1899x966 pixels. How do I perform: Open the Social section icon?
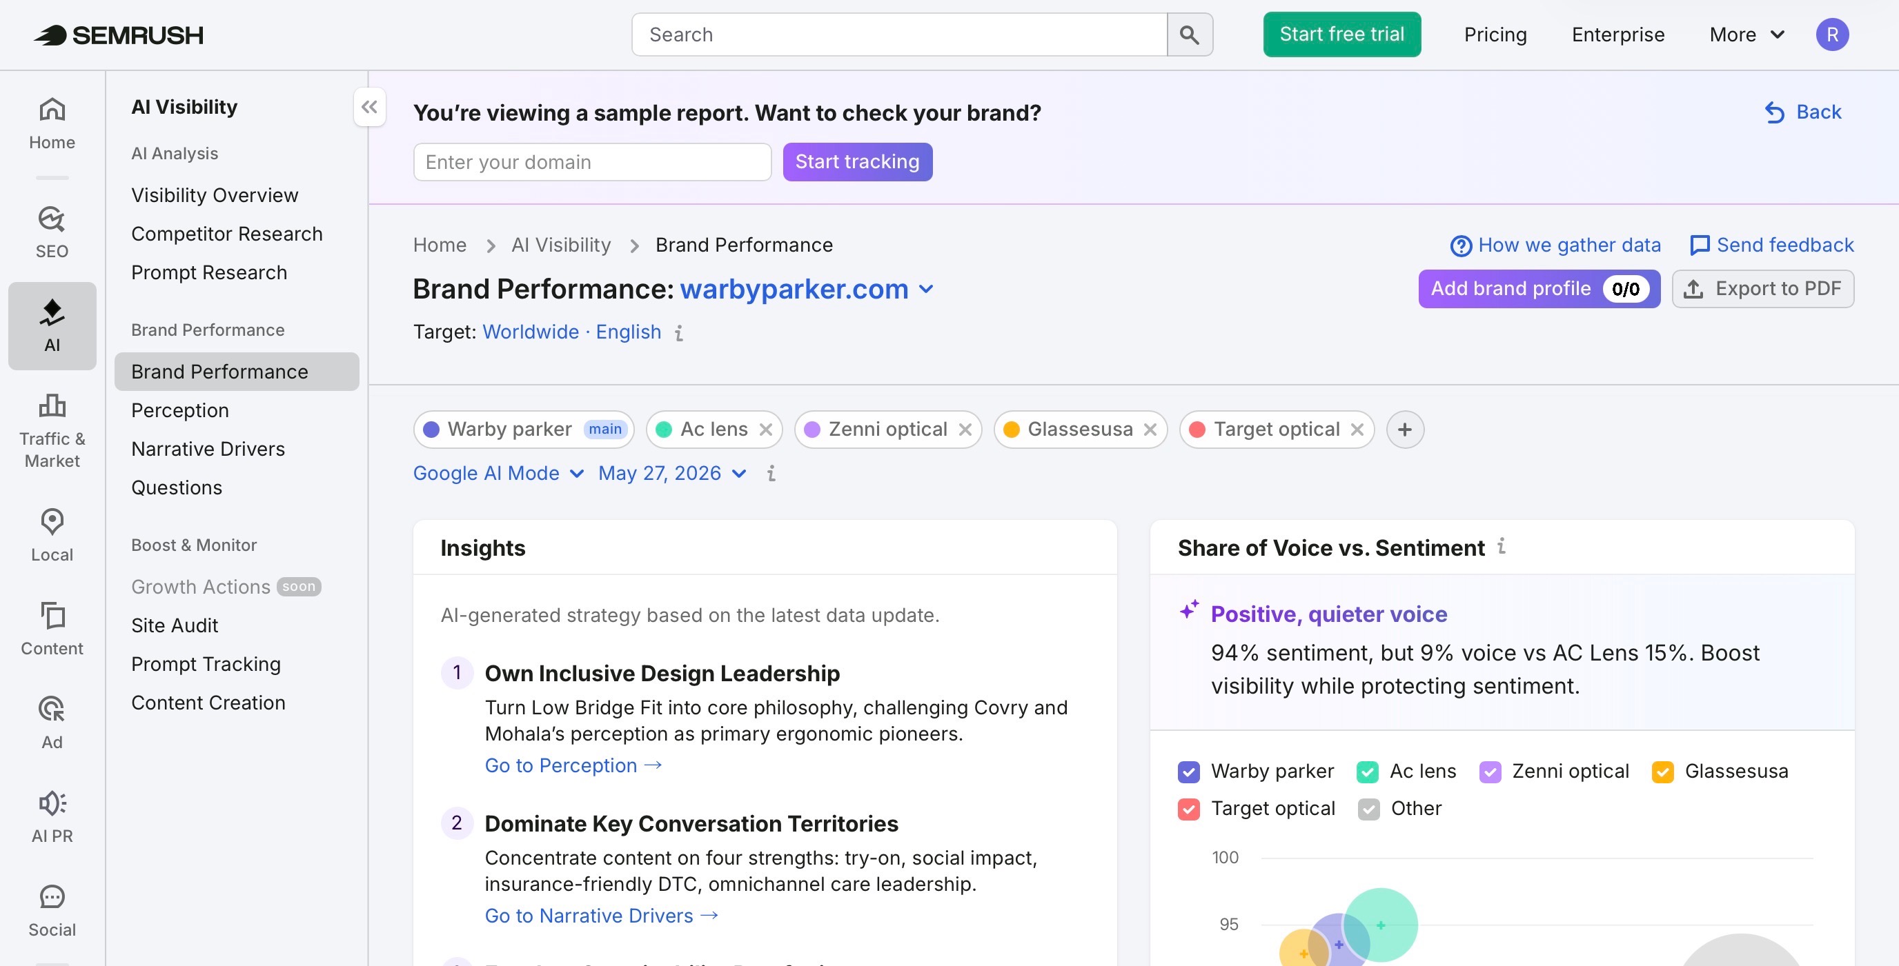pyautogui.click(x=52, y=911)
